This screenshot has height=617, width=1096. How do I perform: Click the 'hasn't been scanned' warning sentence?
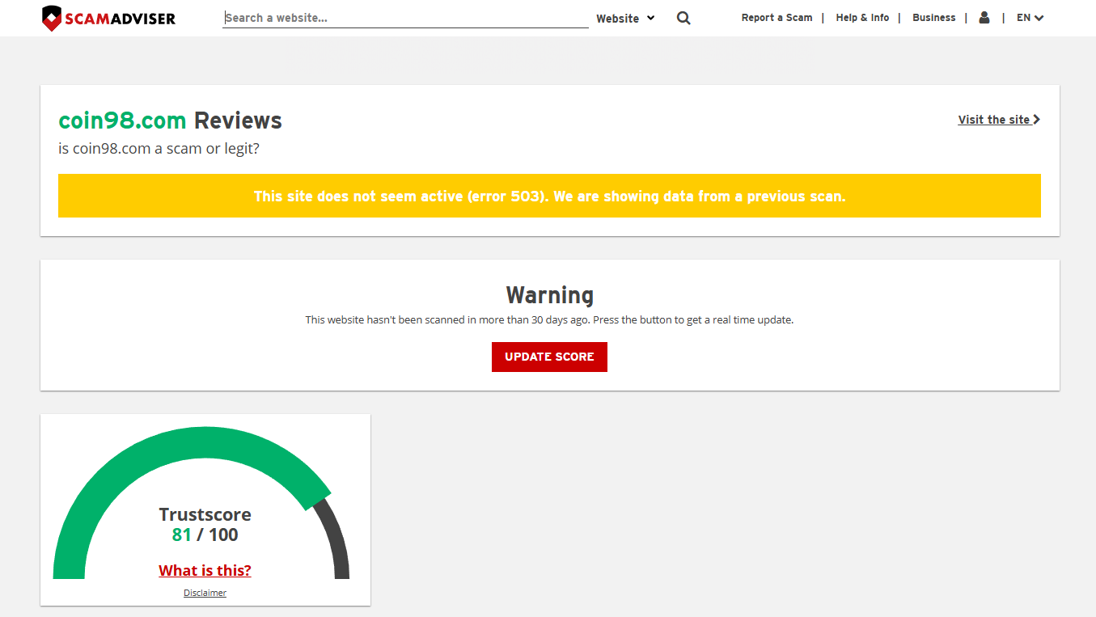(549, 319)
